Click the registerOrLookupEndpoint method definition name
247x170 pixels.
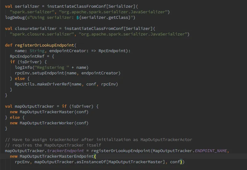pos(44,45)
